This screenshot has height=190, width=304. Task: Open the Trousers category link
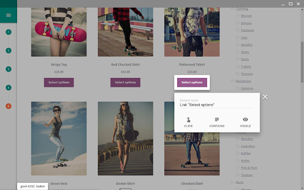[247, 74]
